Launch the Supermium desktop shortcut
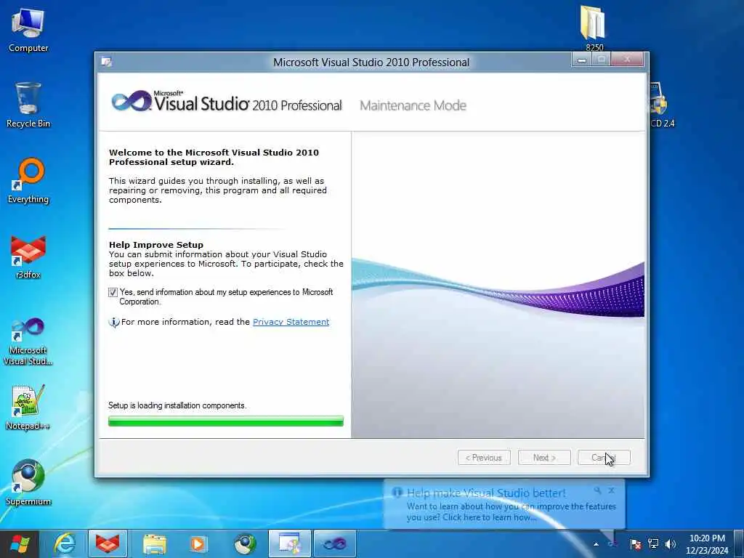The height and width of the screenshot is (558, 744). point(28,482)
